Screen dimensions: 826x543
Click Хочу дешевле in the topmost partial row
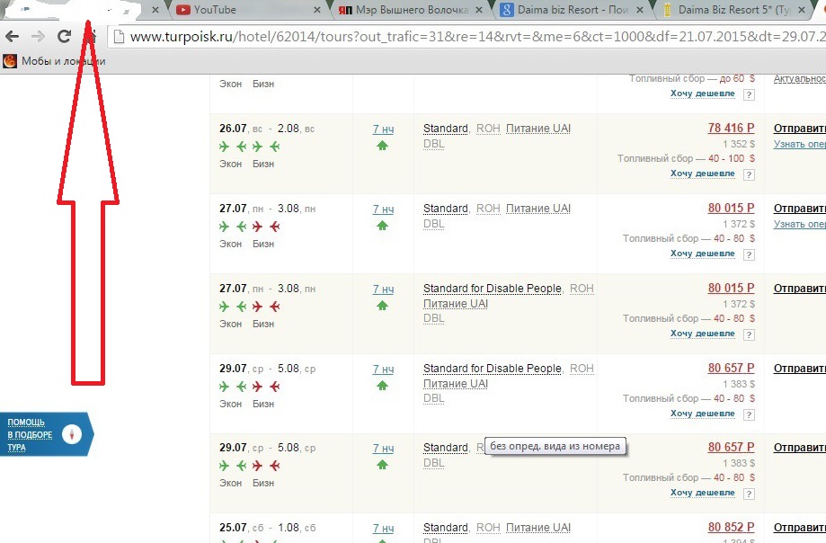(702, 93)
